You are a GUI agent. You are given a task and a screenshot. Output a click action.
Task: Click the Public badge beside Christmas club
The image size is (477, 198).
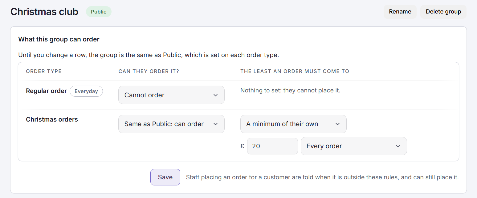tap(99, 12)
